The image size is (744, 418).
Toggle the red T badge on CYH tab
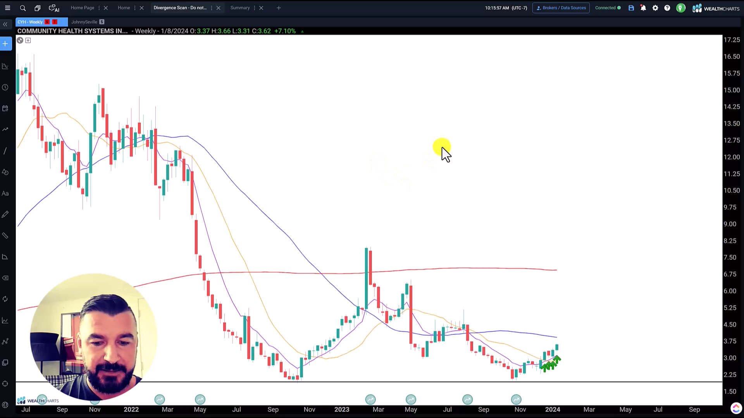pos(55,22)
